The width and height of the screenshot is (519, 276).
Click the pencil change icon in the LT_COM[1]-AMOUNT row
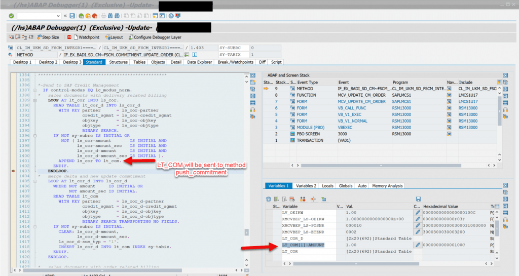point(418,245)
